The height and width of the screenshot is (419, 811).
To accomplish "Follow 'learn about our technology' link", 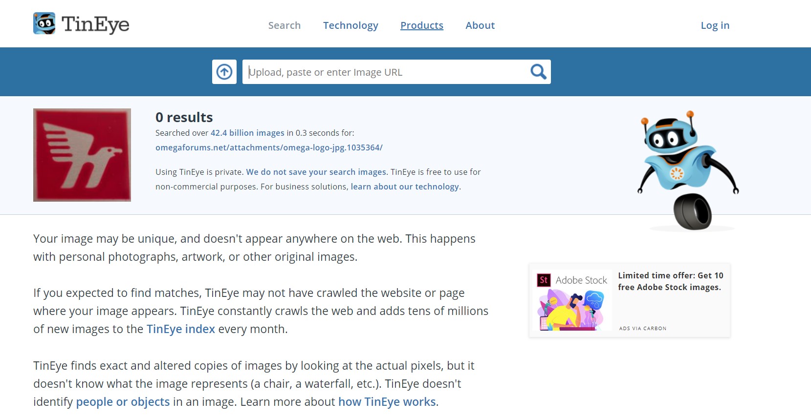I will tap(405, 187).
